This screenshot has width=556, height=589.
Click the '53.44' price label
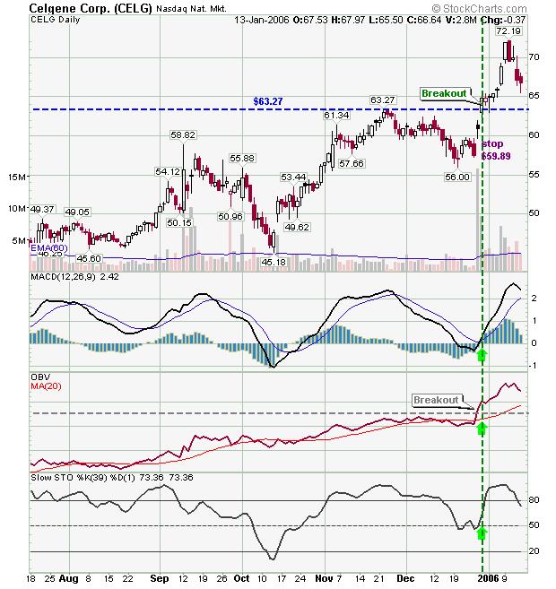tap(293, 177)
